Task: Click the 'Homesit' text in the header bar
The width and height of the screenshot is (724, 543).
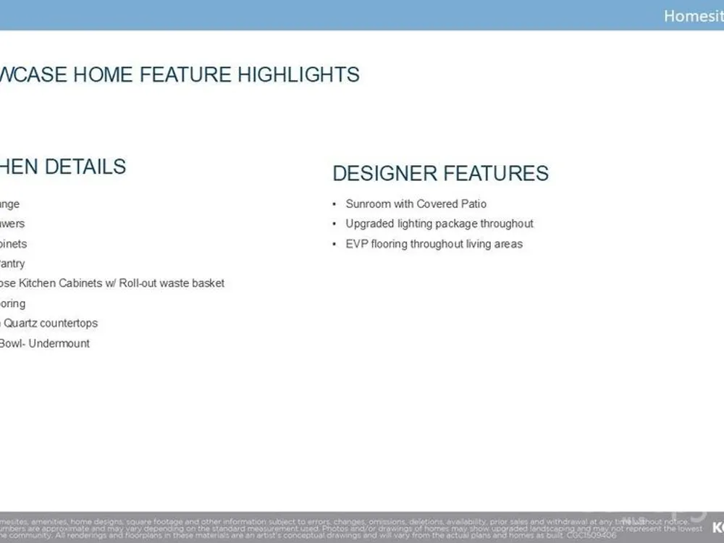Action: click(x=694, y=16)
